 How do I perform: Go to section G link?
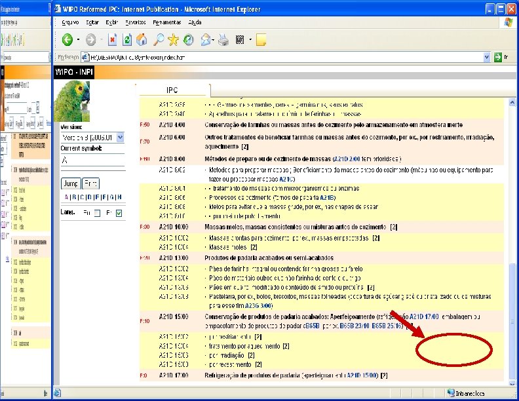pyautogui.click(x=112, y=197)
